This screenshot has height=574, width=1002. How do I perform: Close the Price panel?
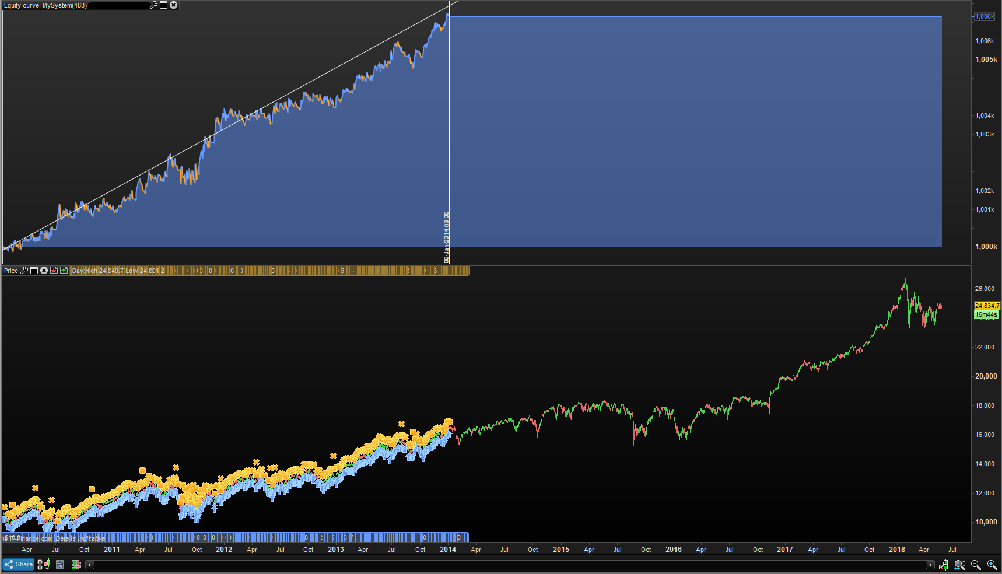point(44,271)
